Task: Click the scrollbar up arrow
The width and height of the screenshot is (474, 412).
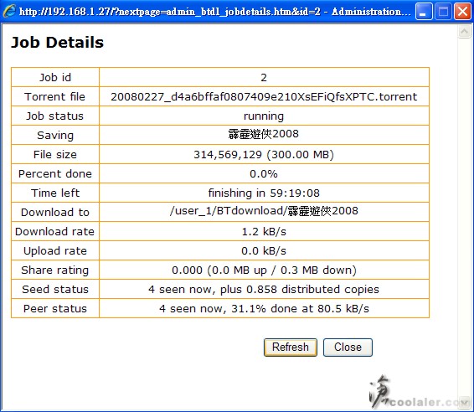Action: [464, 32]
